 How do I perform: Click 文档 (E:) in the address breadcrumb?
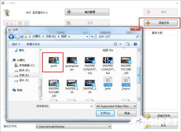coord(51,36)
